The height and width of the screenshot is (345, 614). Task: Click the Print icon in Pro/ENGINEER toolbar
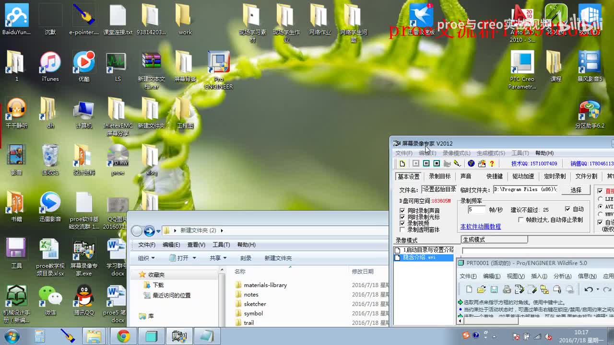[x=507, y=289]
